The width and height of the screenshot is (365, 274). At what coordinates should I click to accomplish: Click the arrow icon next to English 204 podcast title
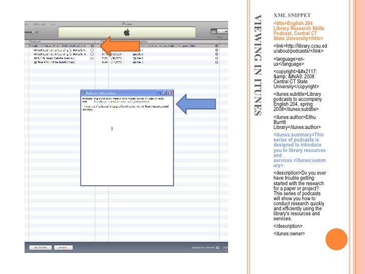[x=92, y=46]
